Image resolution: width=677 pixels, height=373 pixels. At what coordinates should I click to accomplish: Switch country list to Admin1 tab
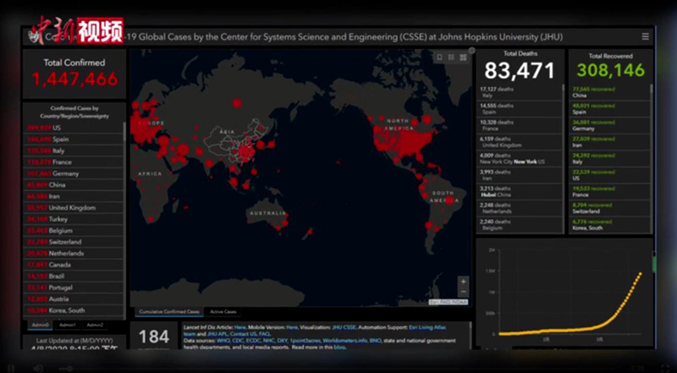coord(68,324)
